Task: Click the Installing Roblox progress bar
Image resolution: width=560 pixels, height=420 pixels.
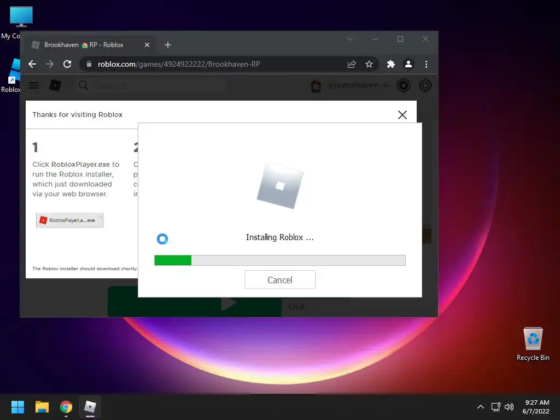Action: coord(279,260)
